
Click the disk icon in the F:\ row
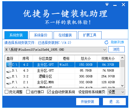pos(9,83)
